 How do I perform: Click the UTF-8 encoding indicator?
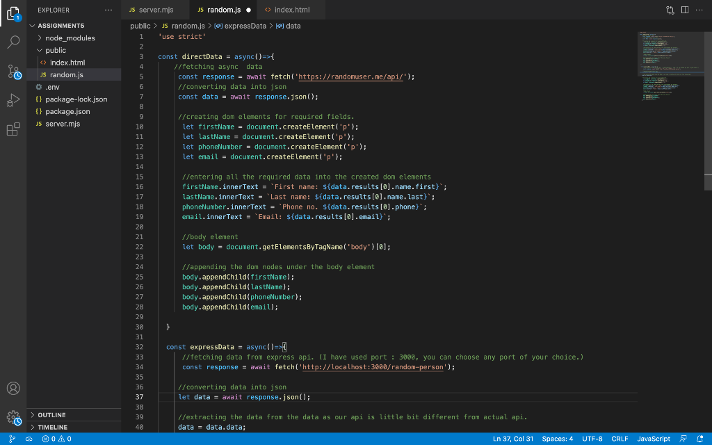click(592, 439)
